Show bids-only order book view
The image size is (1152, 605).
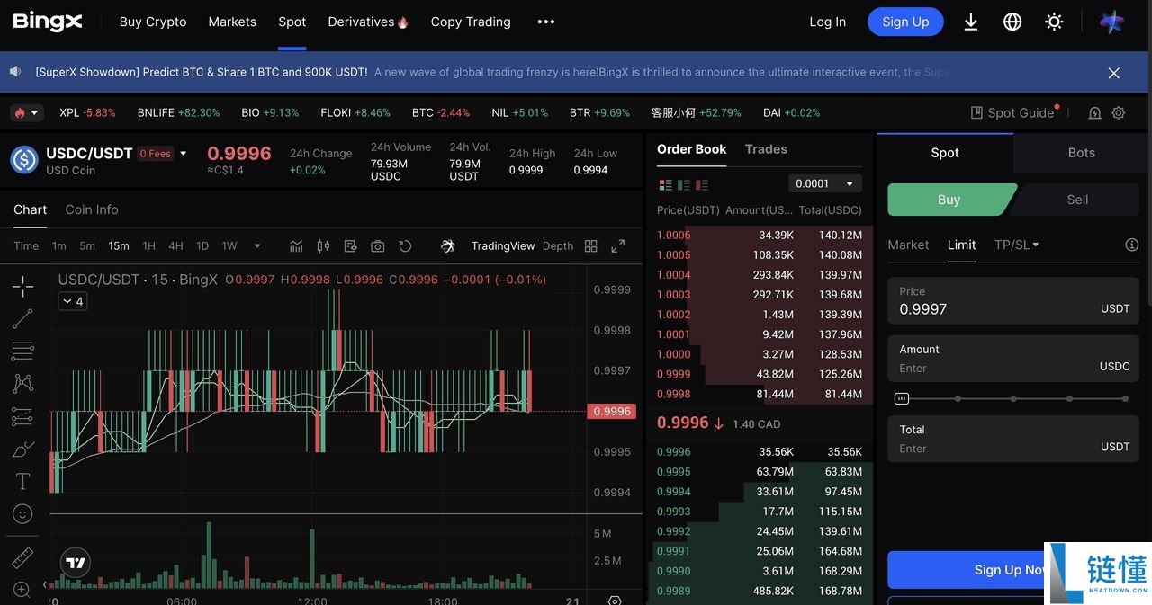[684, 184]
